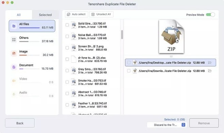Switch to the Selected tab
This screenshot has height=133, width=224.
(x=45, y=15)
